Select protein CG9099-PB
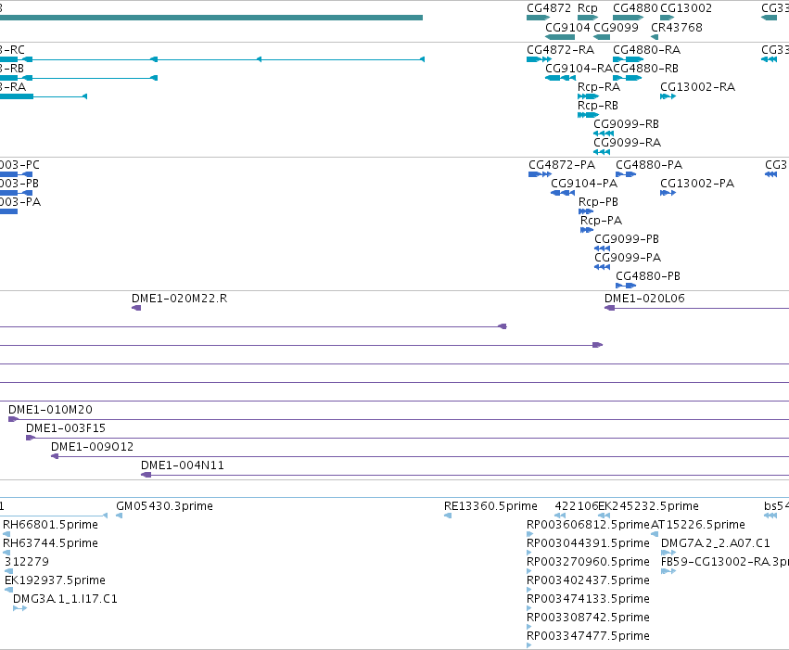 click(x=627, y=238)
